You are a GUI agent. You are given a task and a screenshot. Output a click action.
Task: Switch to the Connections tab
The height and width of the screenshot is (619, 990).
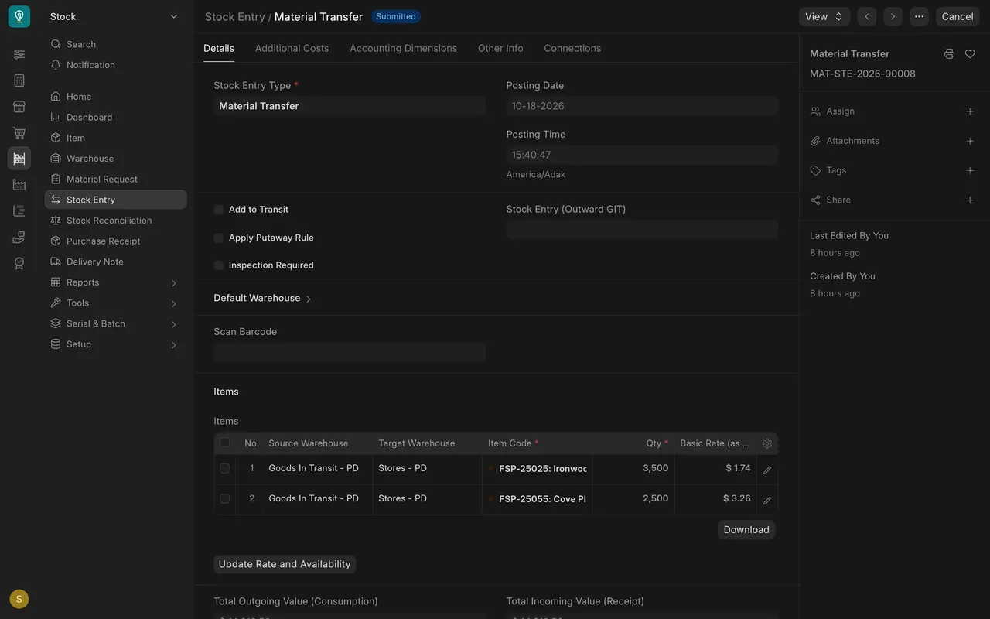[572, 48]
